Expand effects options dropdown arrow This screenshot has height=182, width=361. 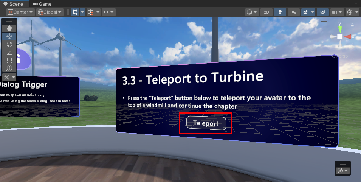(313, 12)
